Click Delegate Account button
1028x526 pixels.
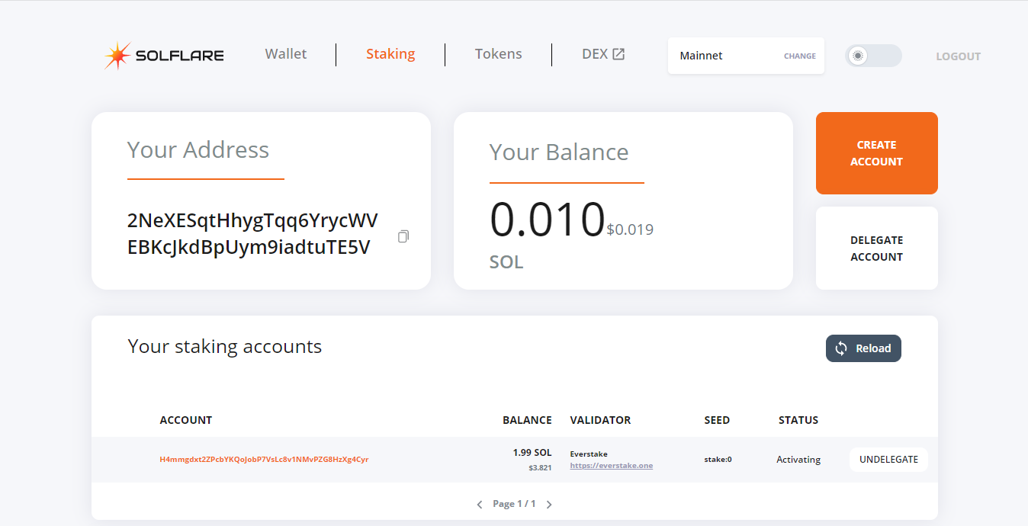pos(877,249)
